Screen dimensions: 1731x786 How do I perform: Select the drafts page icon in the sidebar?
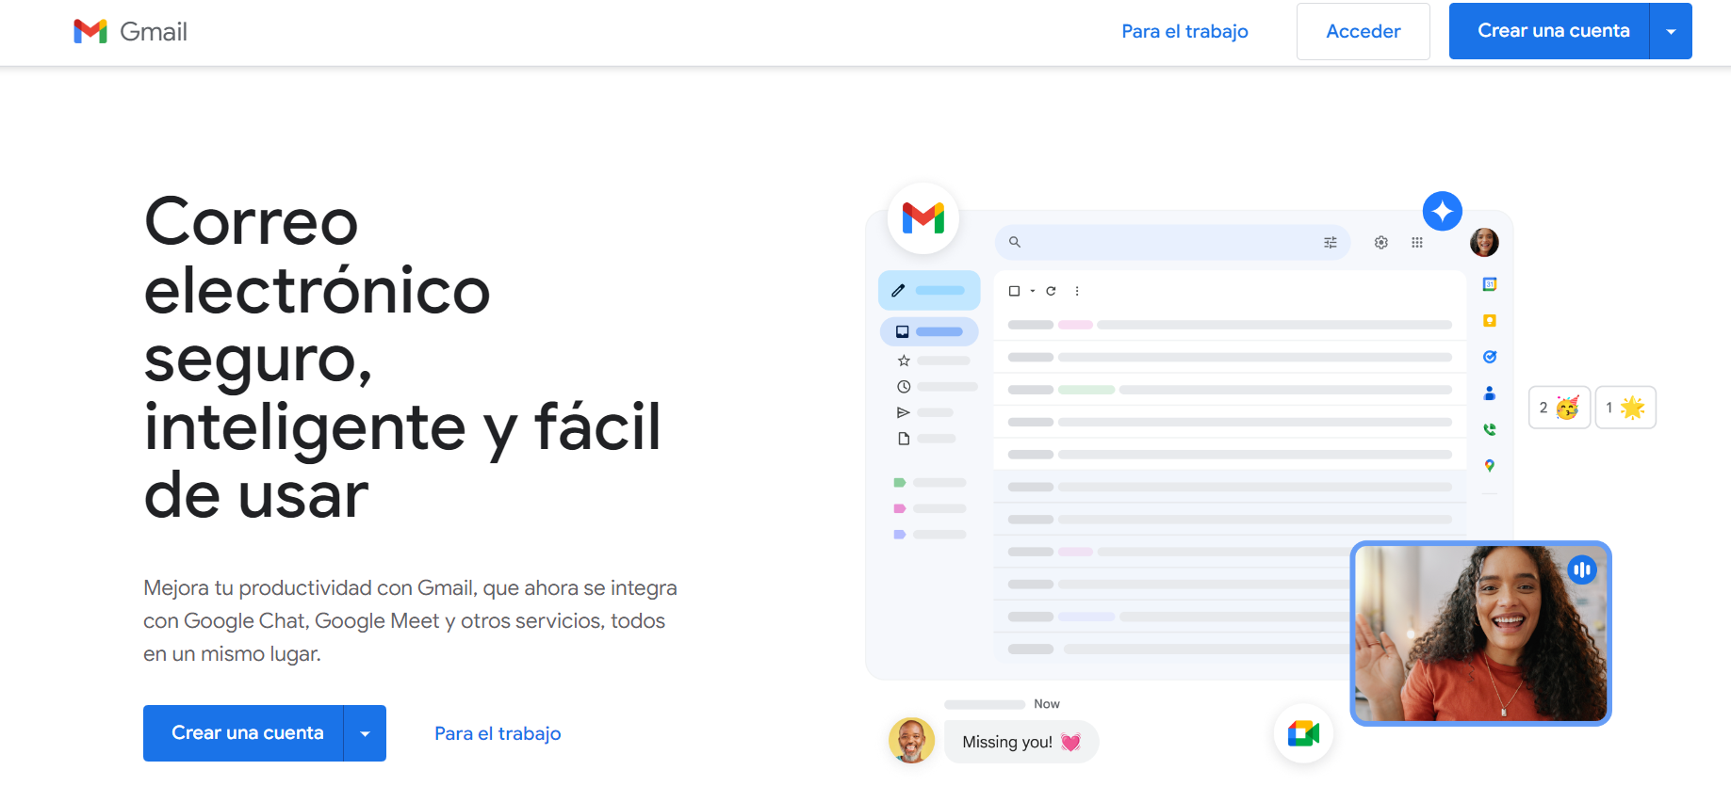click(x=904, y=439)
